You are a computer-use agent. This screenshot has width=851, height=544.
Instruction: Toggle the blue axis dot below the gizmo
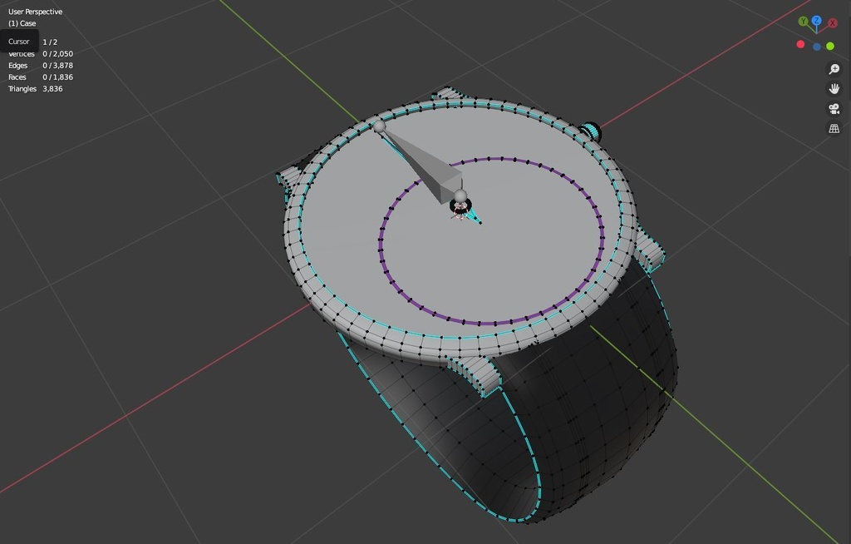(x=816, y=46)
